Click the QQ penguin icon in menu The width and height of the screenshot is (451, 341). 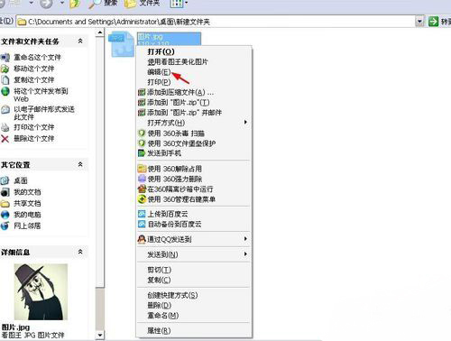point(142,239)
